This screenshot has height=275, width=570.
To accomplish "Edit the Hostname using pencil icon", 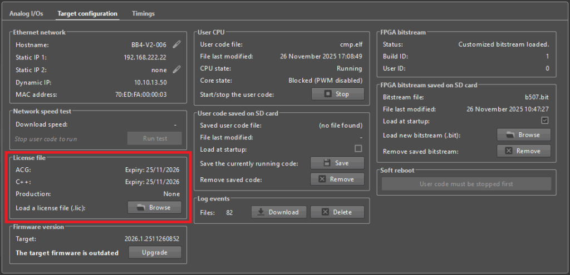I will click(176, 44).
